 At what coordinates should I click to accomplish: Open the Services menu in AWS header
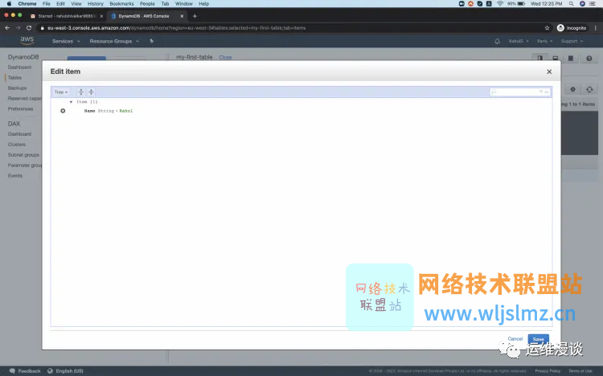click(66, 41)
